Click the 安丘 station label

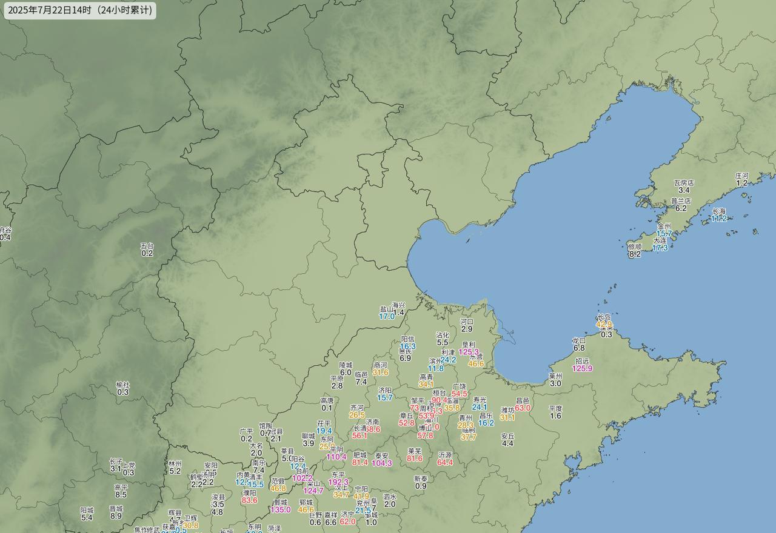click(507, 435)
